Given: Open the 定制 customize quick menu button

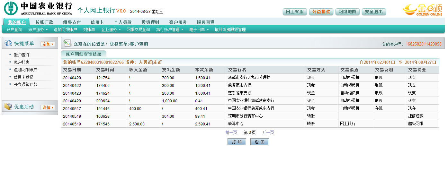Looking at the screenshot, I should tap(48, 44).
